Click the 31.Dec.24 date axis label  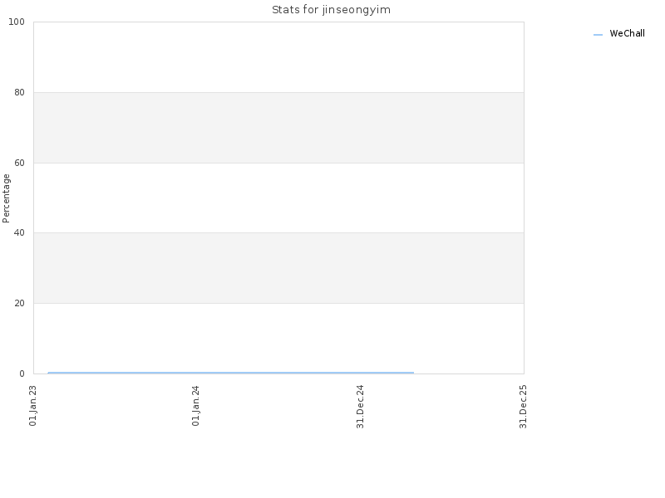[360, 407]
